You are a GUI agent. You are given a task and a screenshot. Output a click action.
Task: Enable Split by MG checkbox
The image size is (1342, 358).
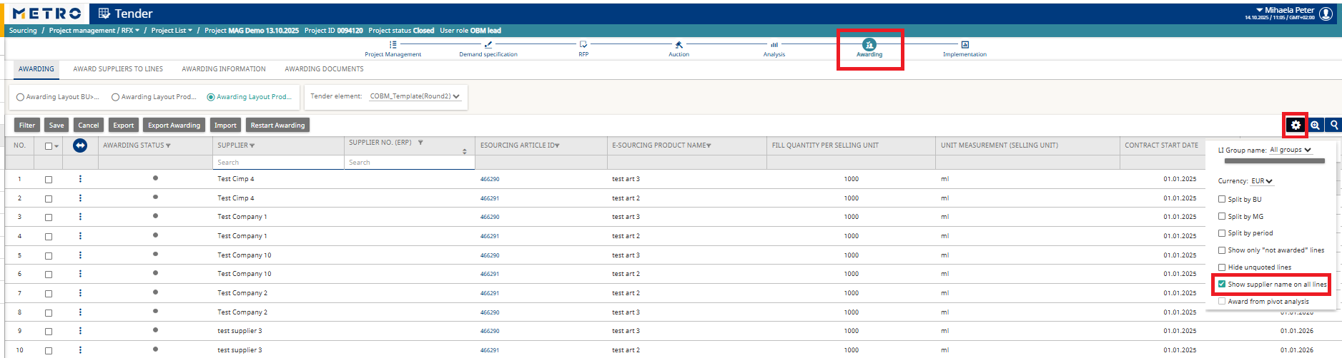tap(1222, 216)
